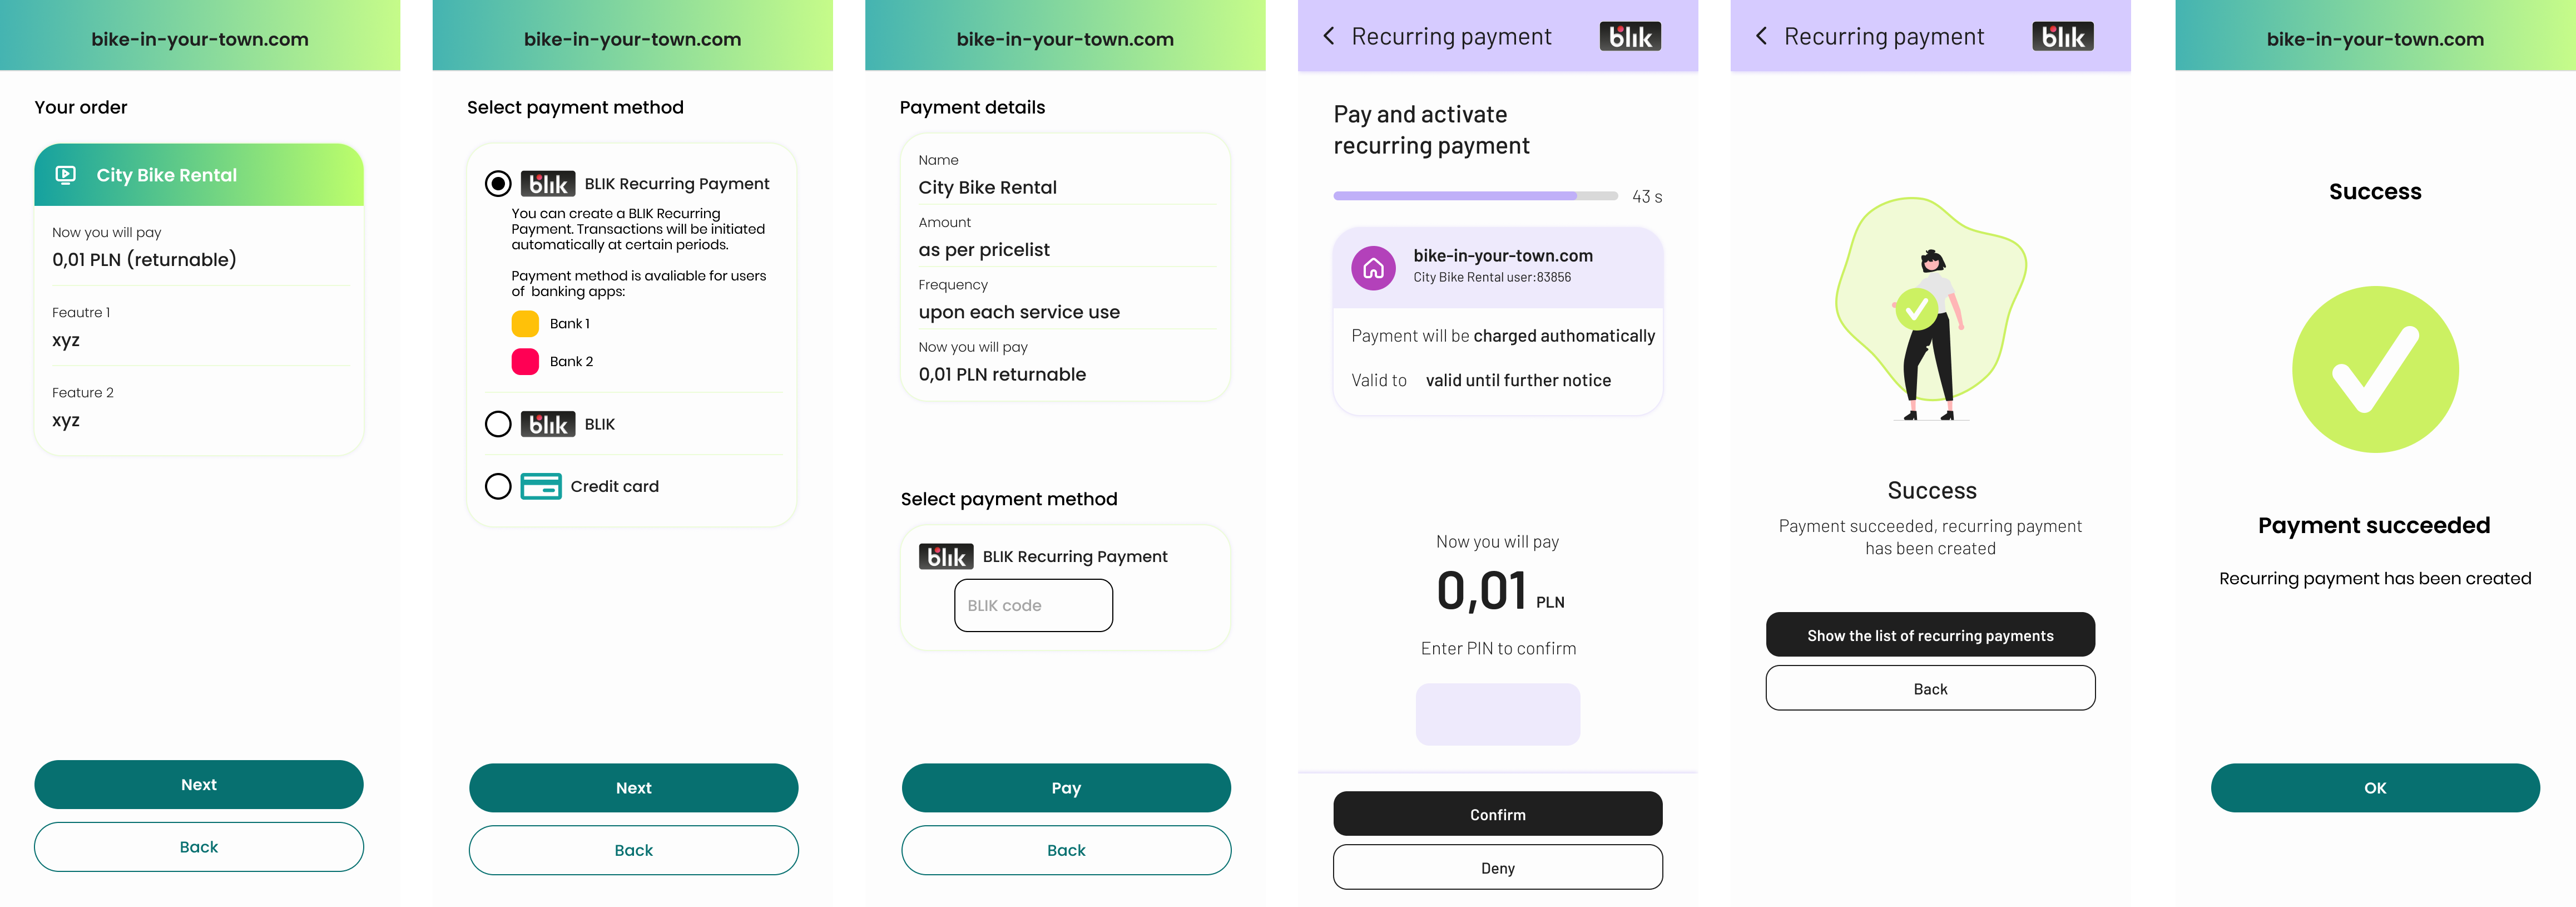Click Deny button to reject recurring payment
Image resolution: width=2576 pixels, height=907 pixels.
click(1498, 866)
